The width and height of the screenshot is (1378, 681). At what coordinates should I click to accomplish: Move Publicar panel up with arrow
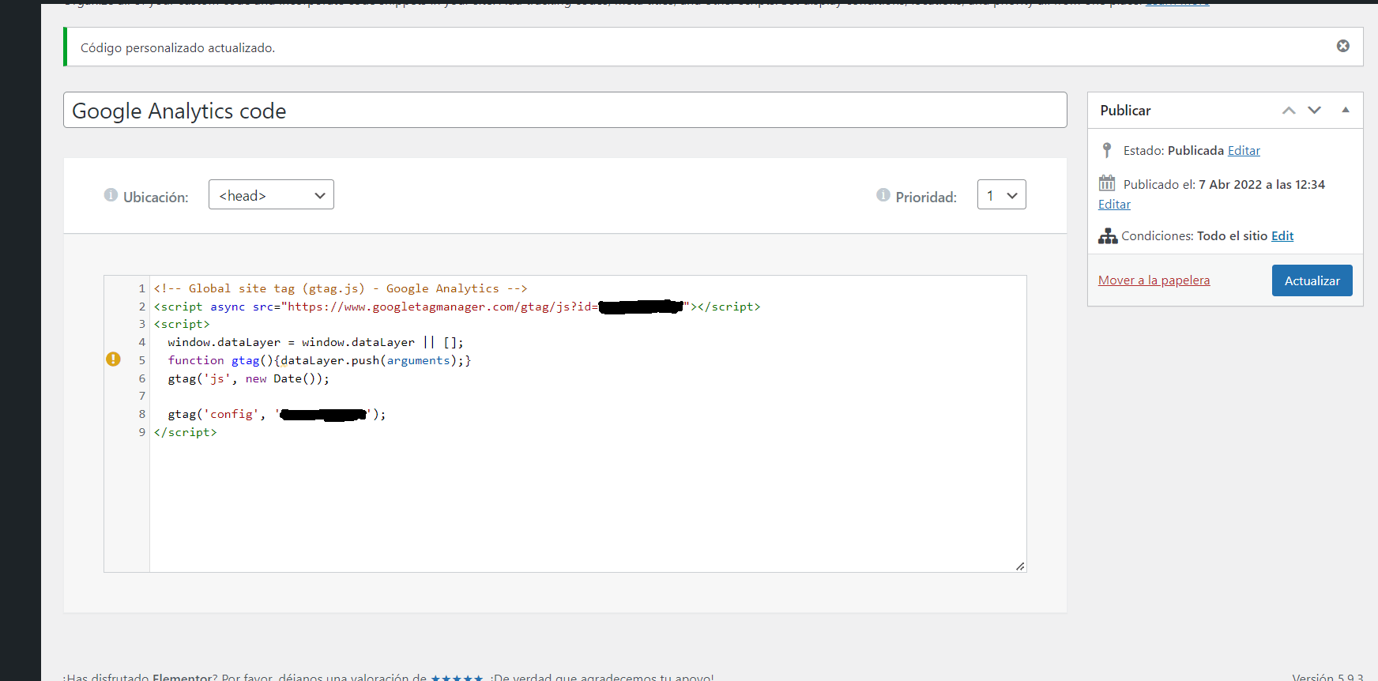tap(1289, 111)
